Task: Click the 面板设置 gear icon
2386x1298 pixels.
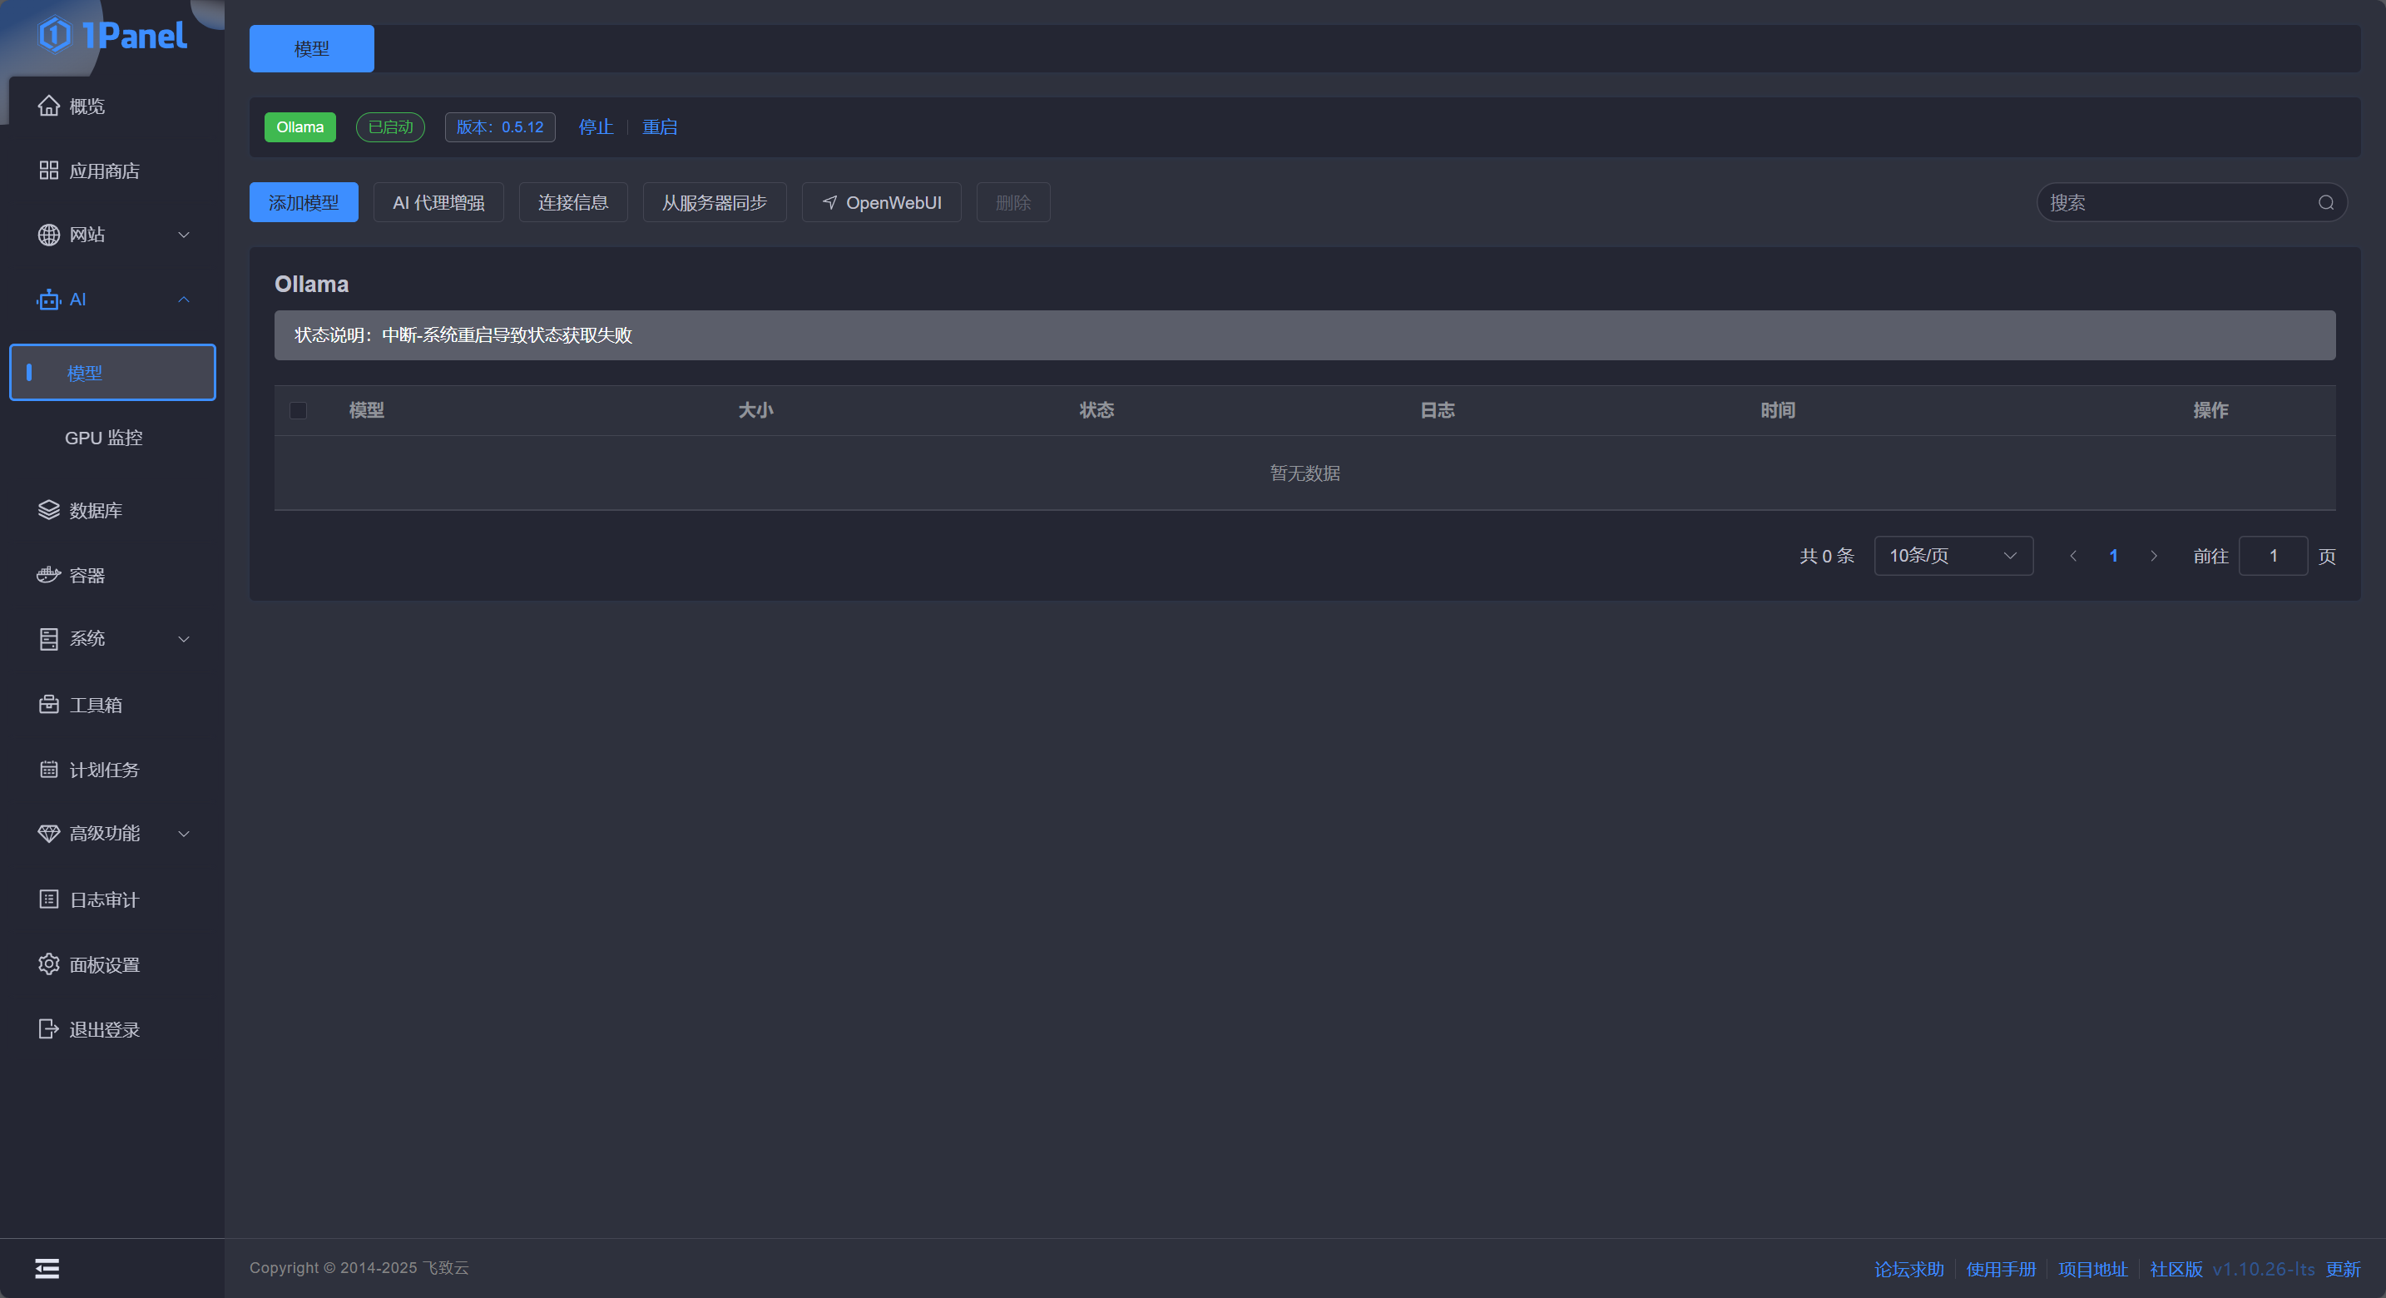Action: tap(48, 964)
